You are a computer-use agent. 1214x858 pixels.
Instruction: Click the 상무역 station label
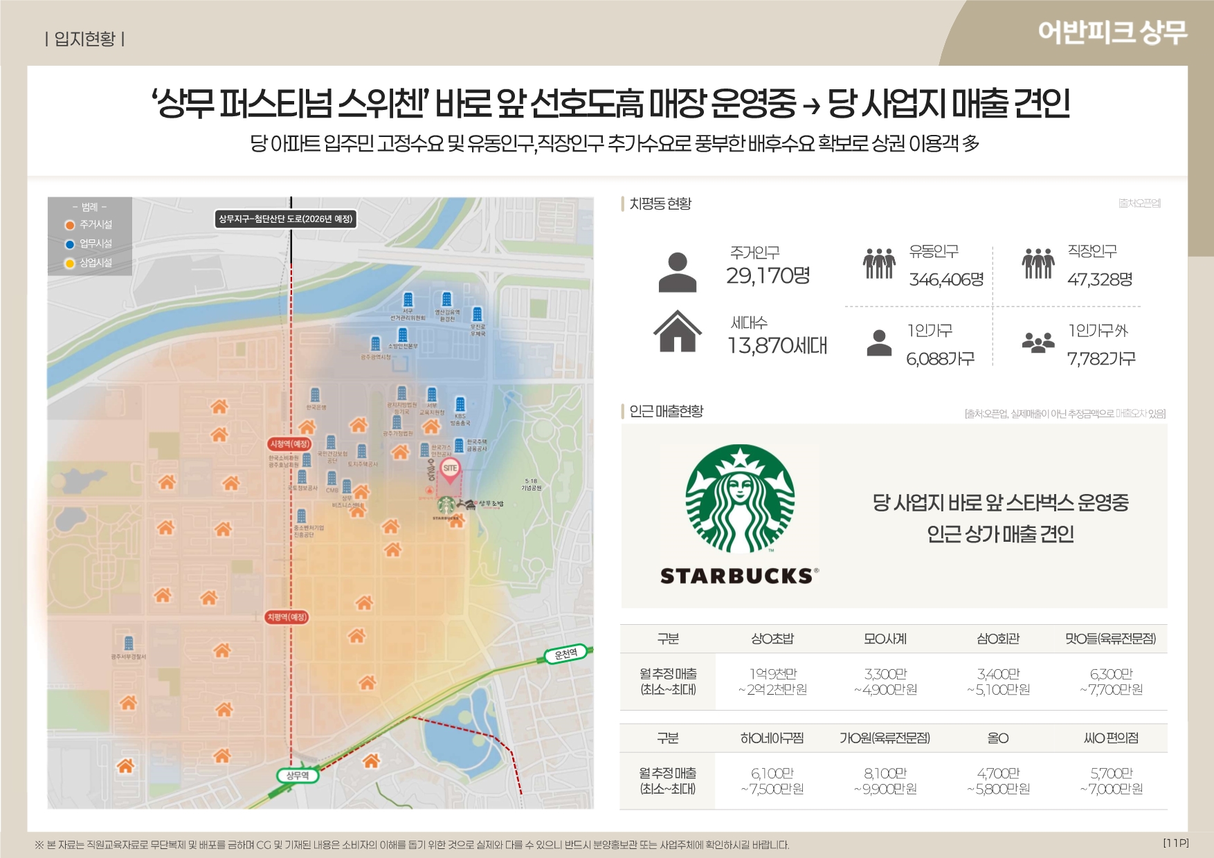tap(298, 776)
